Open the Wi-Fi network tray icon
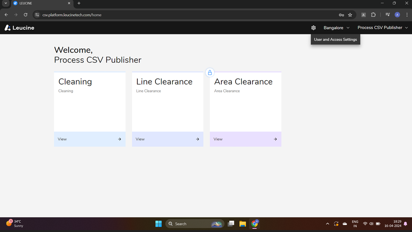Image resolution: width=412 pixels, height=232 pixels. [x=365, y=224]
